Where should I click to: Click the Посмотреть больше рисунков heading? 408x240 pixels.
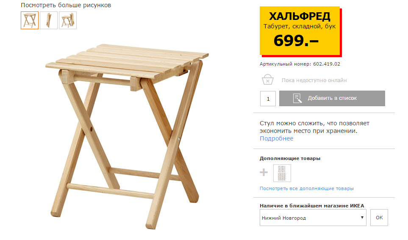(66, 5)
